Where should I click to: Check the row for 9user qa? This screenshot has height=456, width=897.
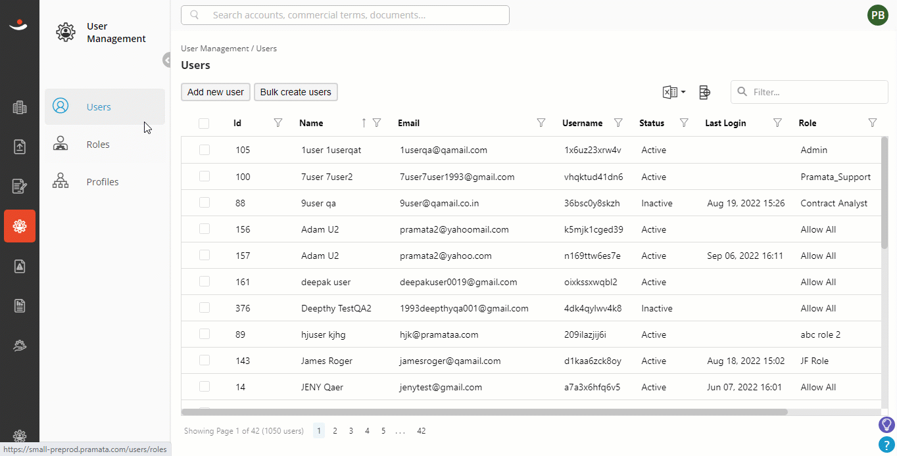(x=205, y=202)
